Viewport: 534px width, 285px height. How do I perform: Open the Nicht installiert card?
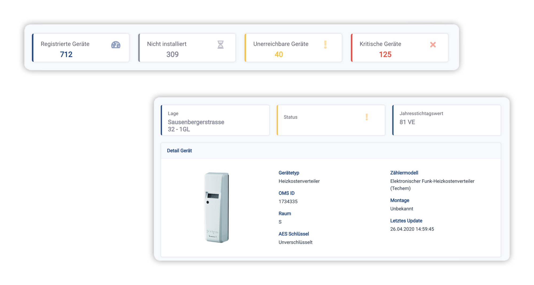tap(187, 48)
